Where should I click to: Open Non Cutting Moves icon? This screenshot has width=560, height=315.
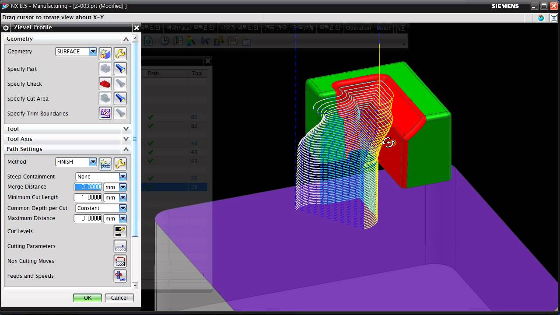click(120, 261)
